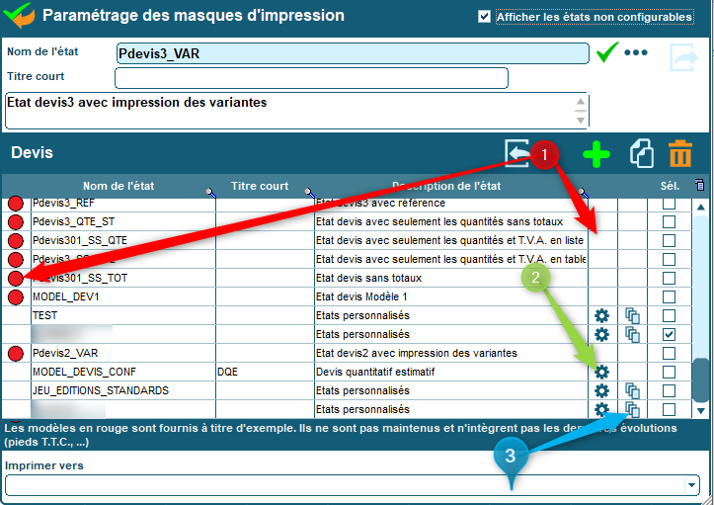Open gear settings for JEU_EDITIONS_STANDARDS row
The width and height of the screenshot is (714, 505).
click(601, 390)
